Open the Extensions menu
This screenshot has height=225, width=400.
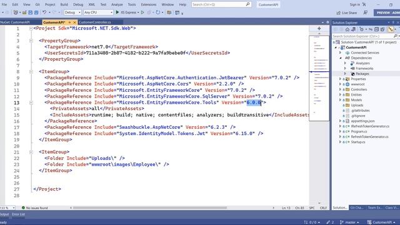[149, 4]
